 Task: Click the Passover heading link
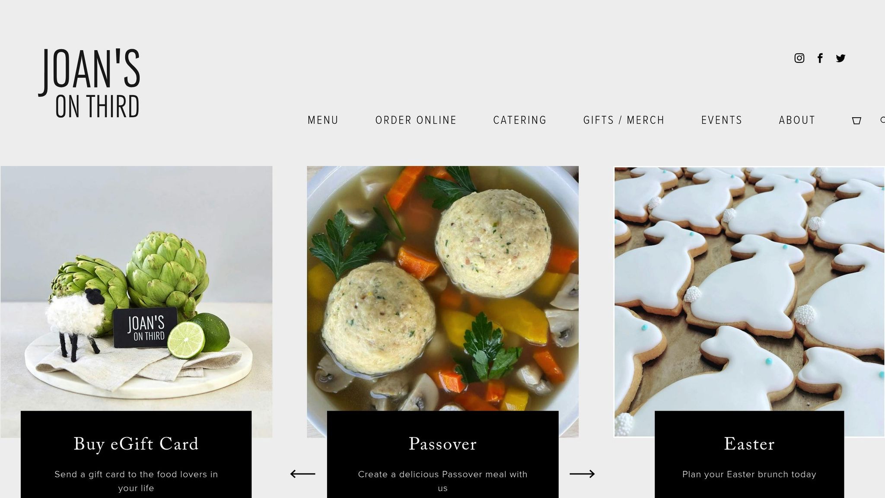(442, 444)
